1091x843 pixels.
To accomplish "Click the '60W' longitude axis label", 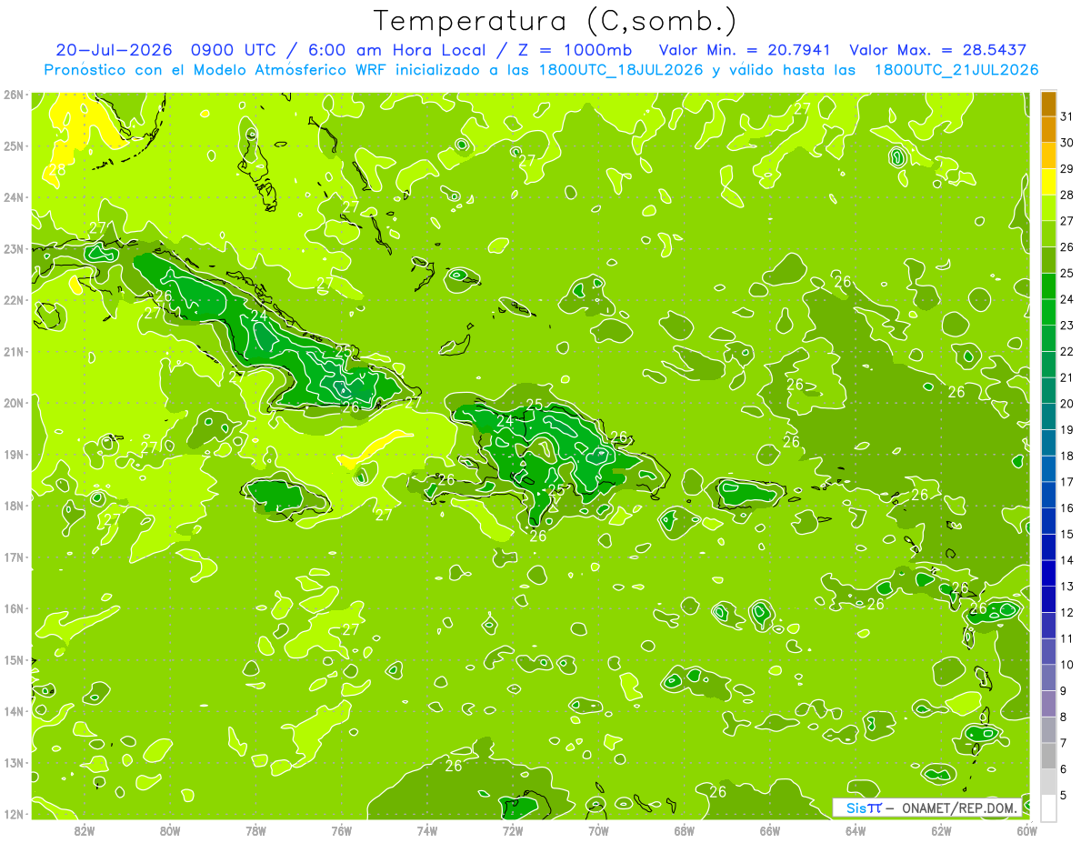I will 1027,831.
